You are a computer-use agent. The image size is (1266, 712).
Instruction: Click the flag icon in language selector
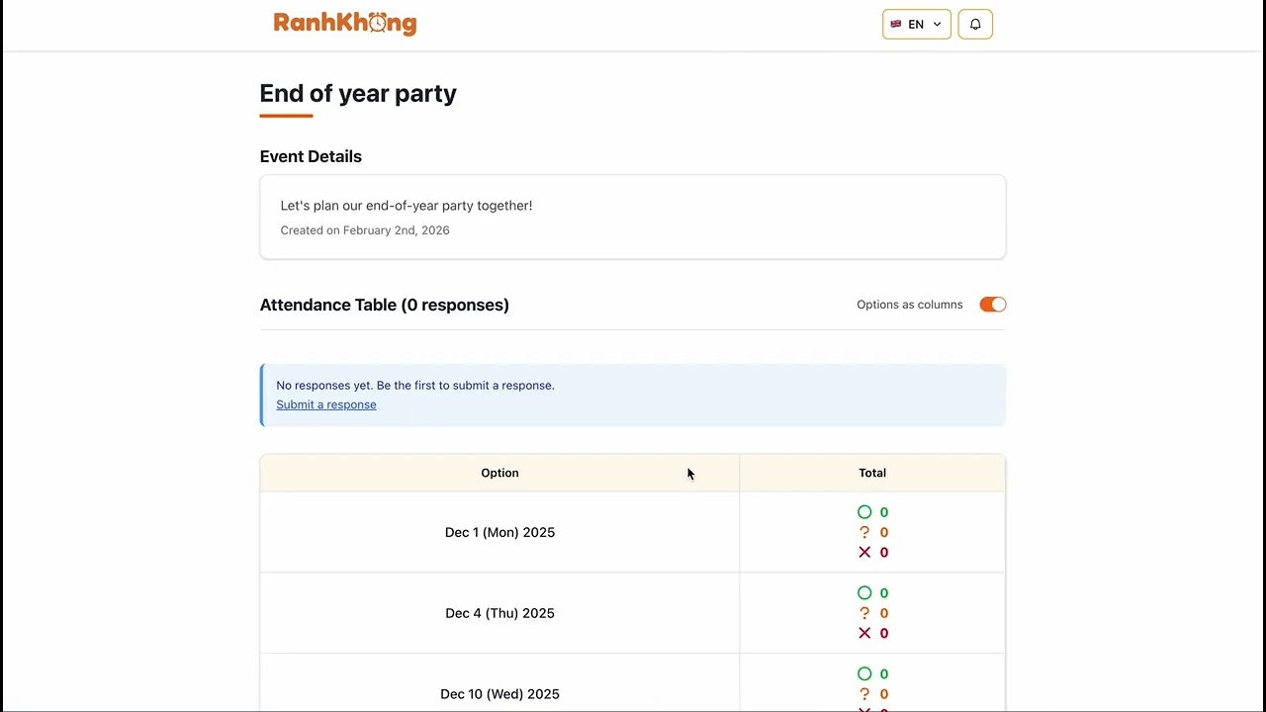coord(896,25)
